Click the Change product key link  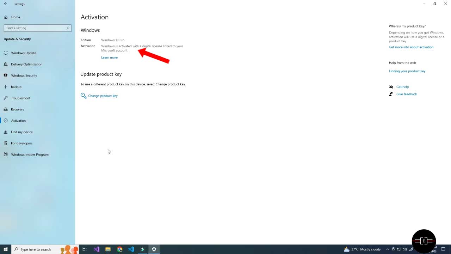(x=103, y=96)
